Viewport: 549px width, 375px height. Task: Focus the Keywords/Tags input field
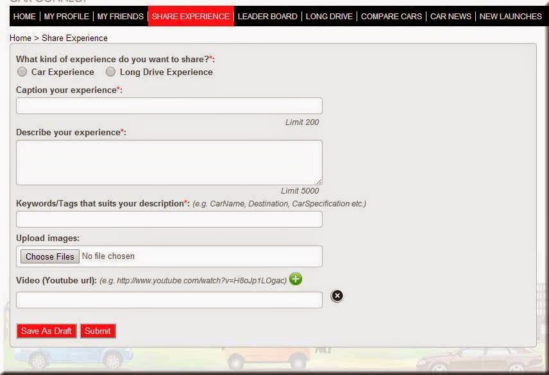169,219
